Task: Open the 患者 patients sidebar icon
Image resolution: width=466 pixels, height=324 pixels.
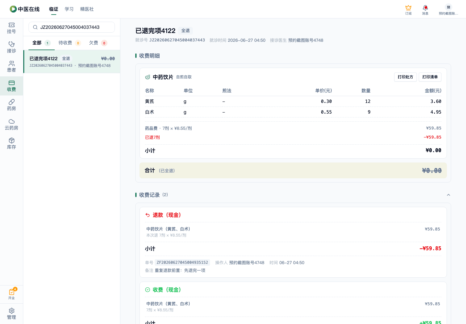Action: point(11,66)
